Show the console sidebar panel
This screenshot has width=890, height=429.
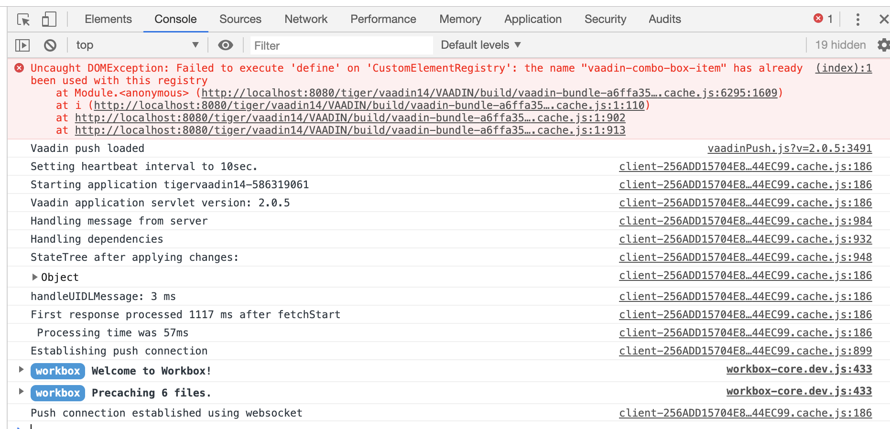pos(22,45)
